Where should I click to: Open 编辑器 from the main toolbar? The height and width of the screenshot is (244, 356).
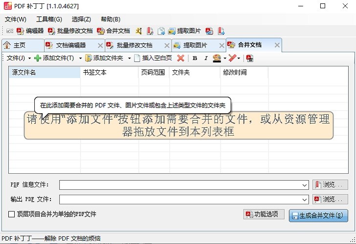[30, 31]
